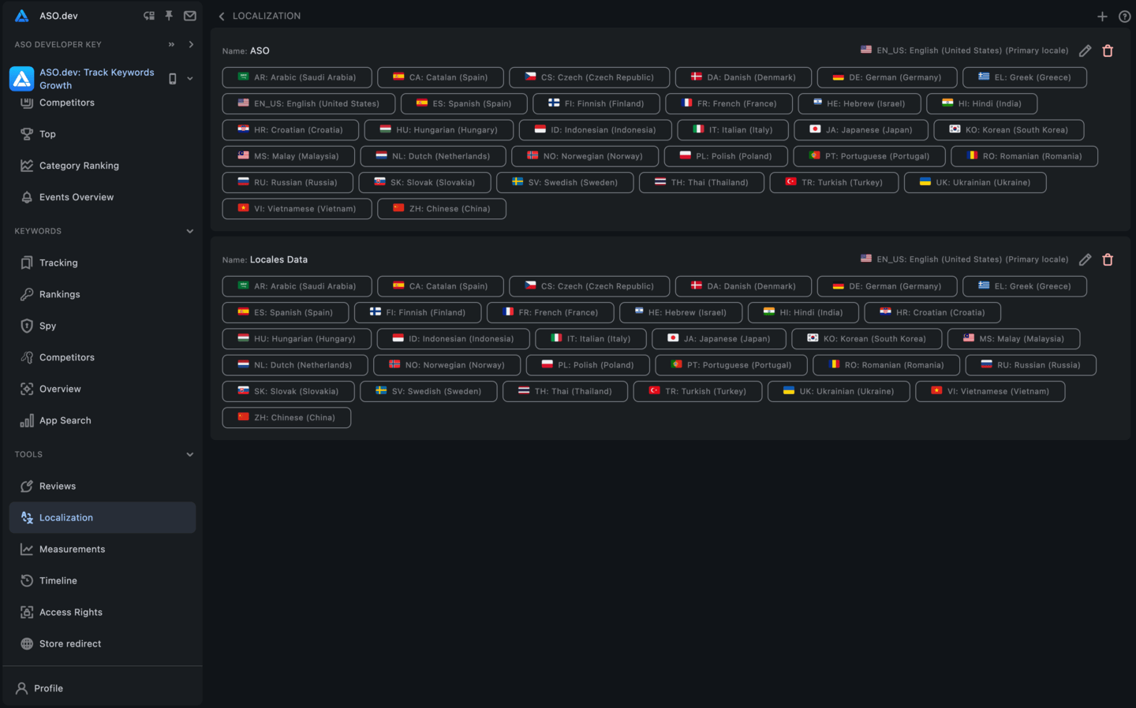This screenshot has height=708, width=1136.
Task: Collapse the TOOLS section
Action: (x=190, y=454)
